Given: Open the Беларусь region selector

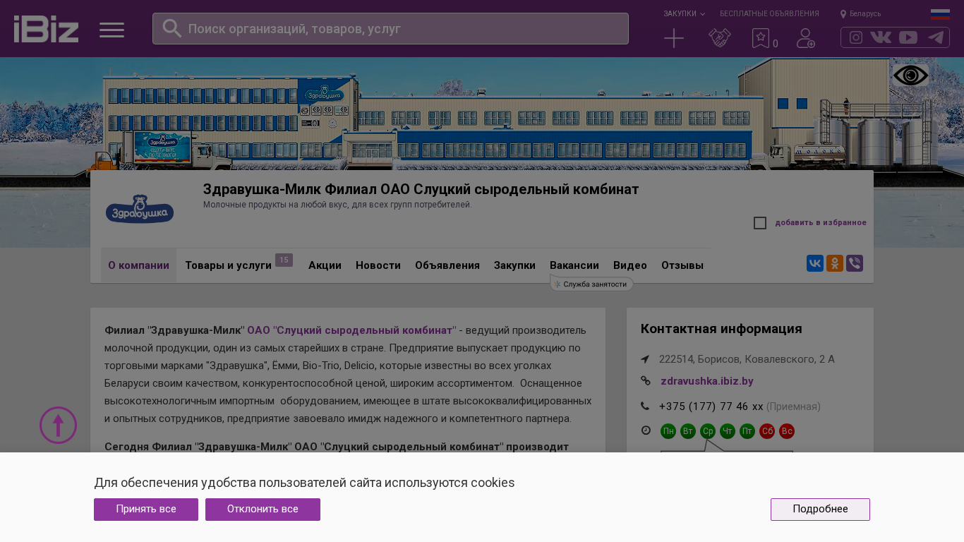Looking at the screenshot, I should pyautogui.click(x=860, y=13).
